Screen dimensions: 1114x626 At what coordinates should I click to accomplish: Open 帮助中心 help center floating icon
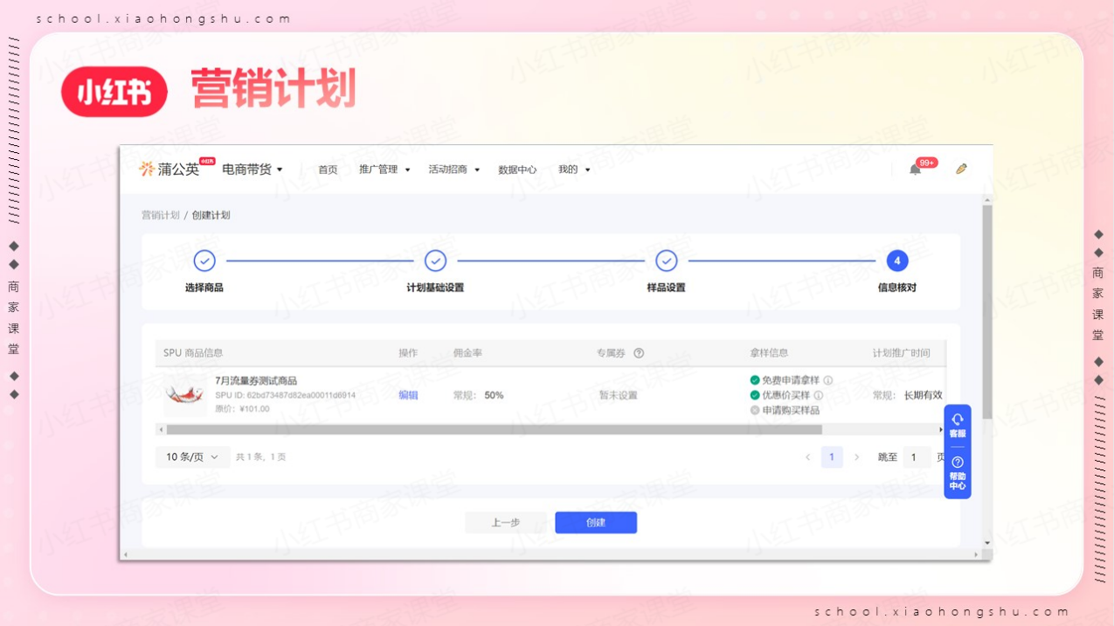point(958,473)
